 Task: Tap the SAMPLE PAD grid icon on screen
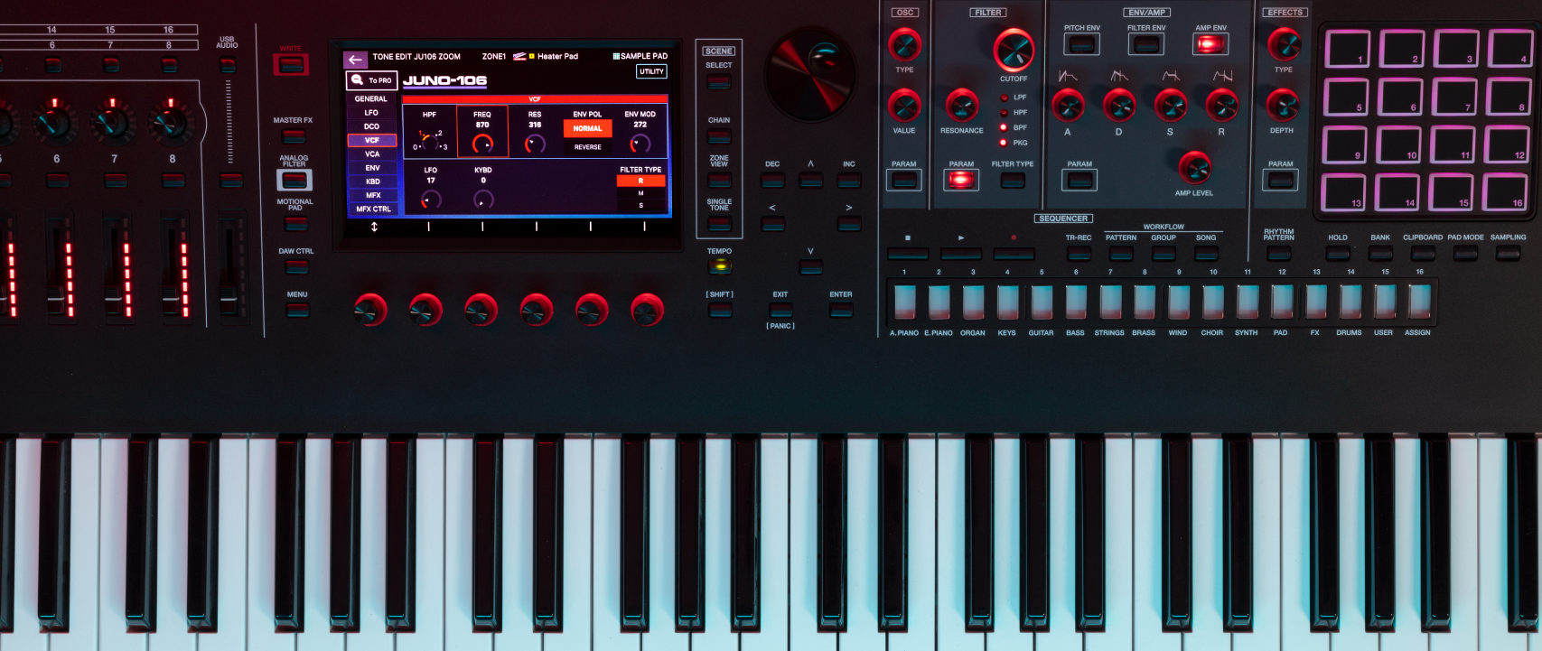tap(616, 56)
